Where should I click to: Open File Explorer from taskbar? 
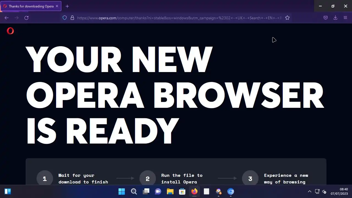coord(170,191)
